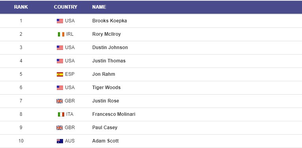Click the USA flag beside Brooks Koepka
This screenshot has width=302, height=148.
[60, 21]
